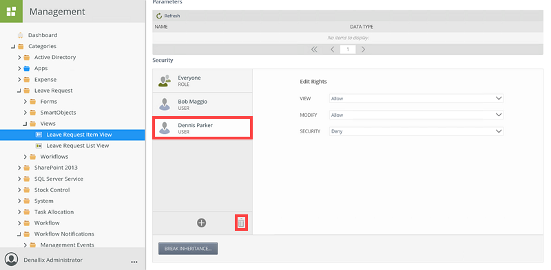Click the Denallix Administrator avatar icon
This screenshot has width=551, height=270.
coord(12,260)
